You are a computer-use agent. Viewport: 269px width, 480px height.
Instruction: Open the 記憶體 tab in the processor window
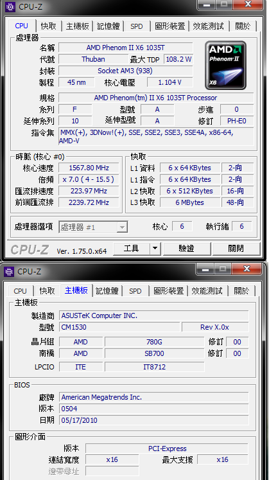click(x=108, y=26)
